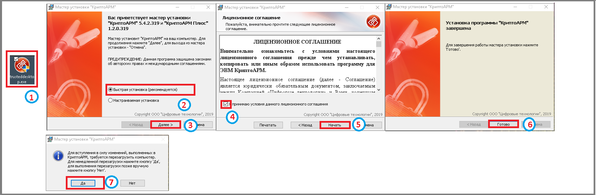Click the restart required message in the prompt dialog
596x195 pixels.
pos(114,162)
